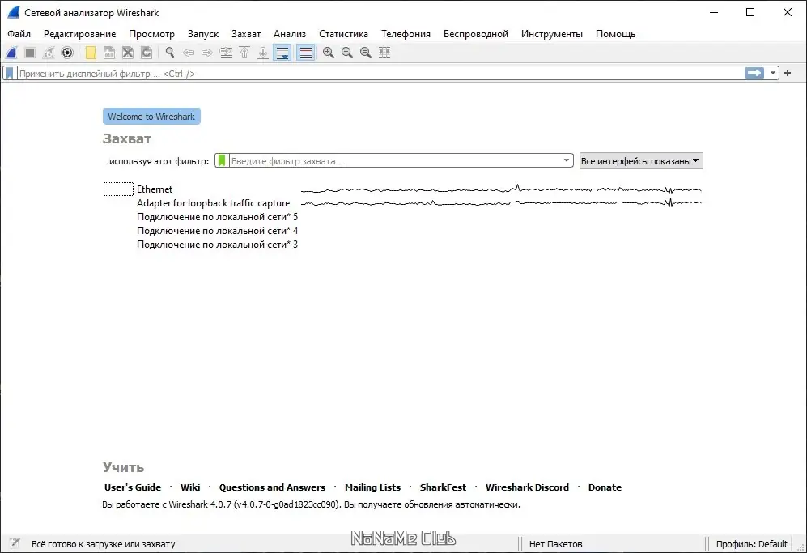Expand the capture filter dropdown arrow
Screen dimensions: 807x553
pos(566,160)
